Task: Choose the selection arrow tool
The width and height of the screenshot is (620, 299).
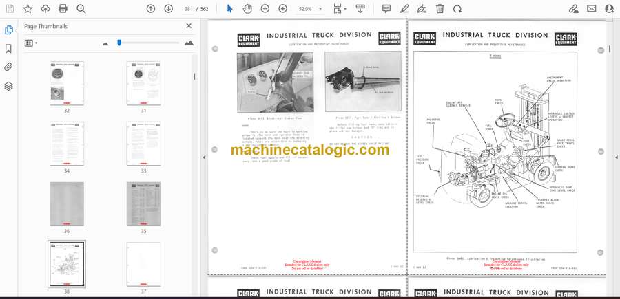Action: (x=229, y=9)
